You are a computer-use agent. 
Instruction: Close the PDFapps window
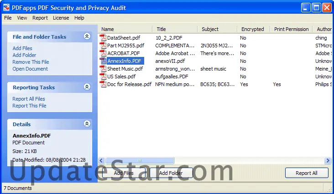(327, 8)
